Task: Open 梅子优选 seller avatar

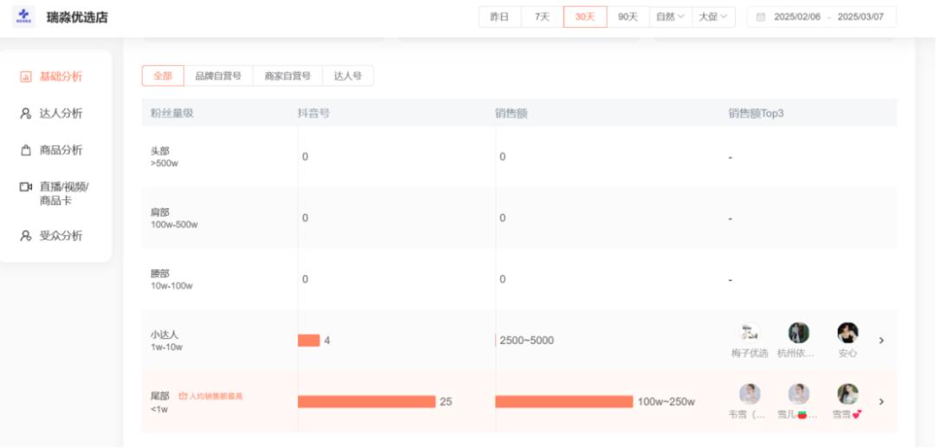Action: (x=750, y=333)
